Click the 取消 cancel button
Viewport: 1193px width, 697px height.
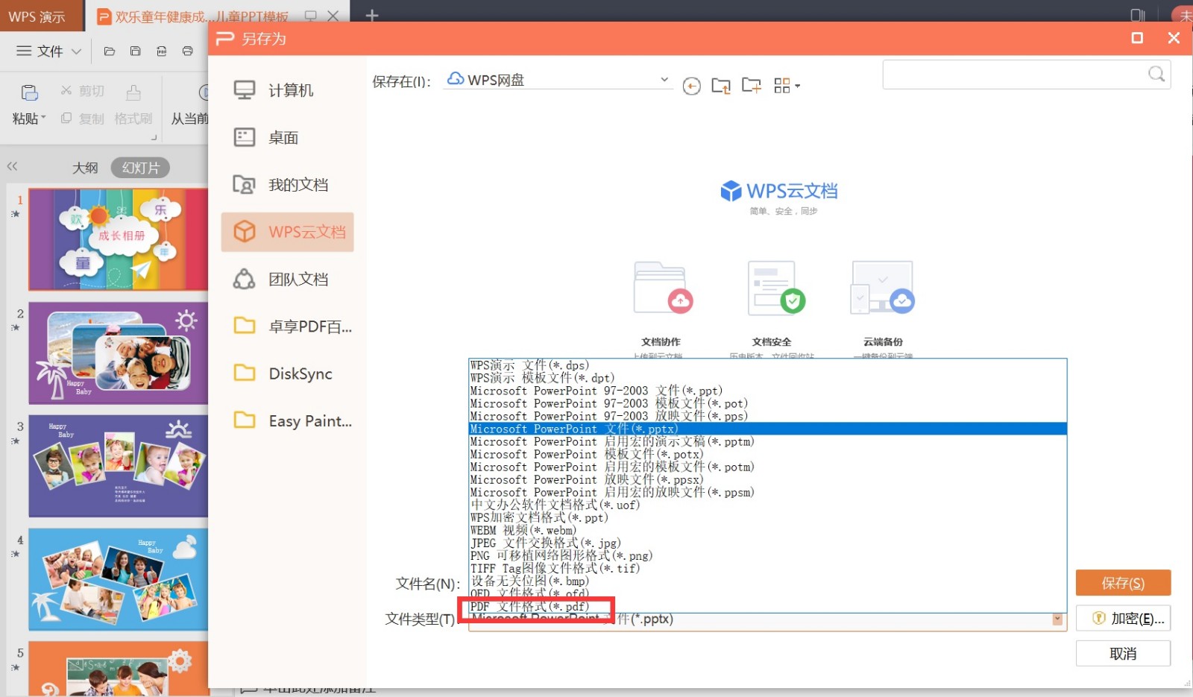(x=1123, y=654)
